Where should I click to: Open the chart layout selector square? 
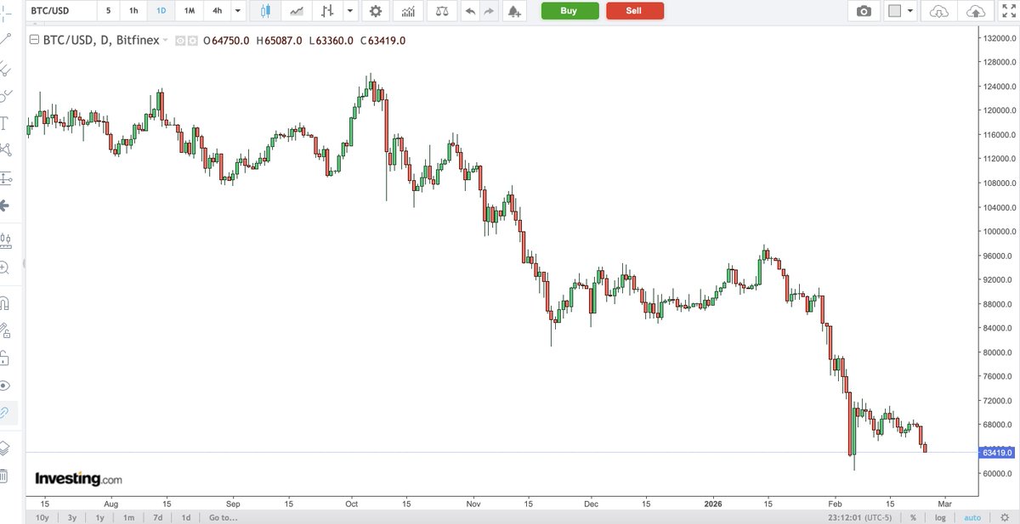pos(894,11)
